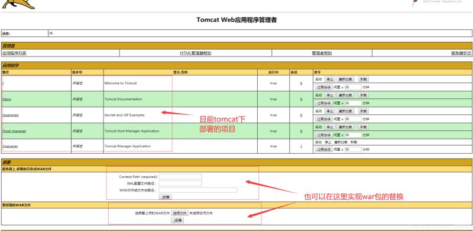The image size is (473, 231).
Task: Open the /host-manager application path link
Action: 14,131
